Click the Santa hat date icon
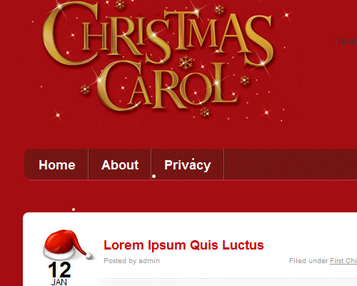 point(69,245)
